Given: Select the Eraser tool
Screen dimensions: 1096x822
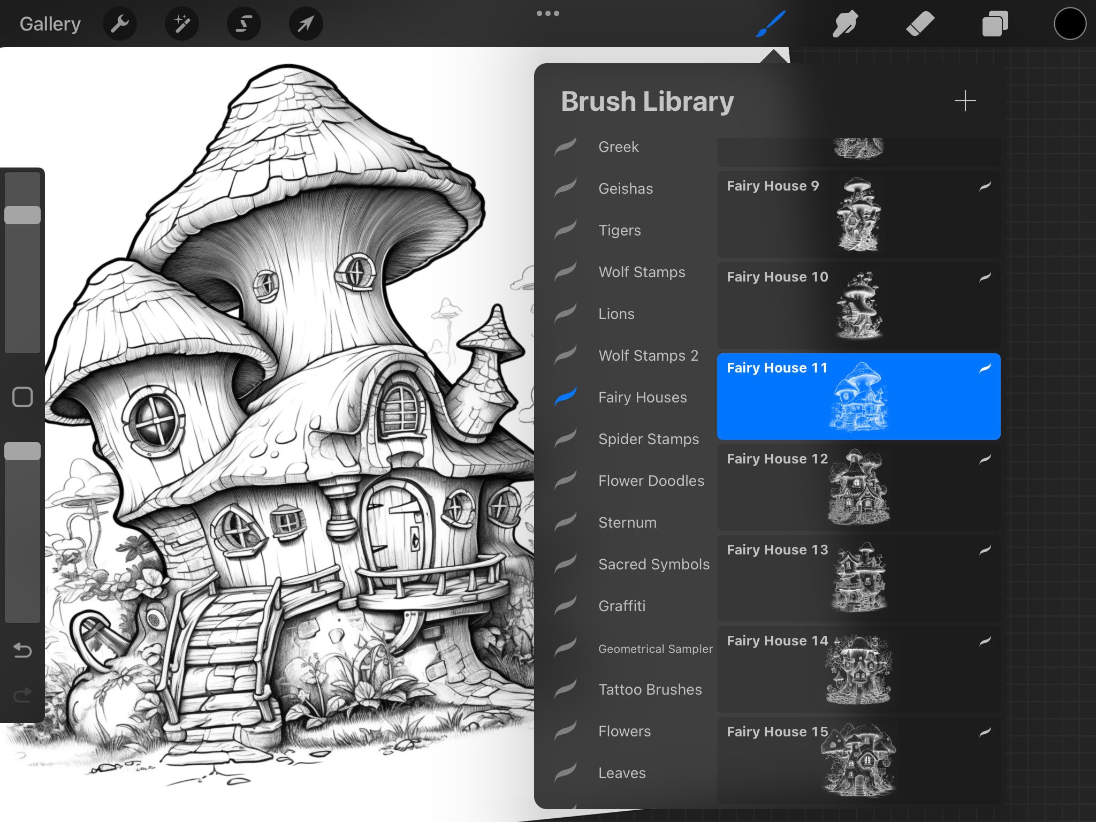Looking at the screenshot, I should [x=920, y=24].
